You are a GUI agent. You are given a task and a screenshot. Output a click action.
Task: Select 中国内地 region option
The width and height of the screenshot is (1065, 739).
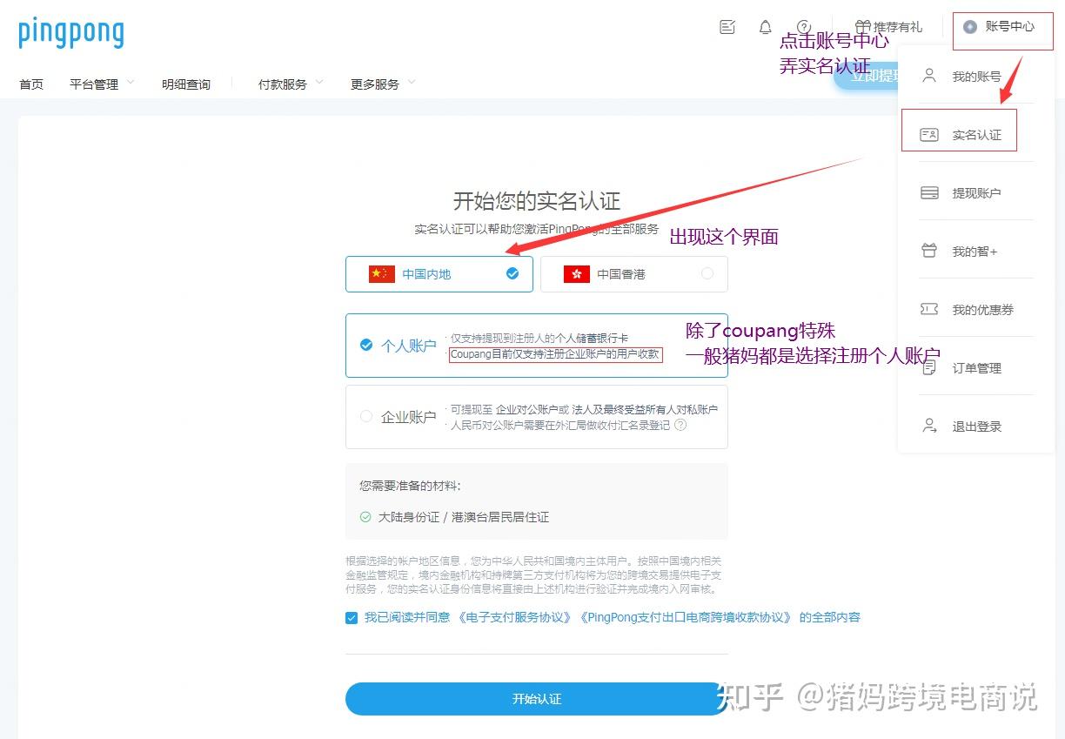pyautogui.click(x=439, y=274)
